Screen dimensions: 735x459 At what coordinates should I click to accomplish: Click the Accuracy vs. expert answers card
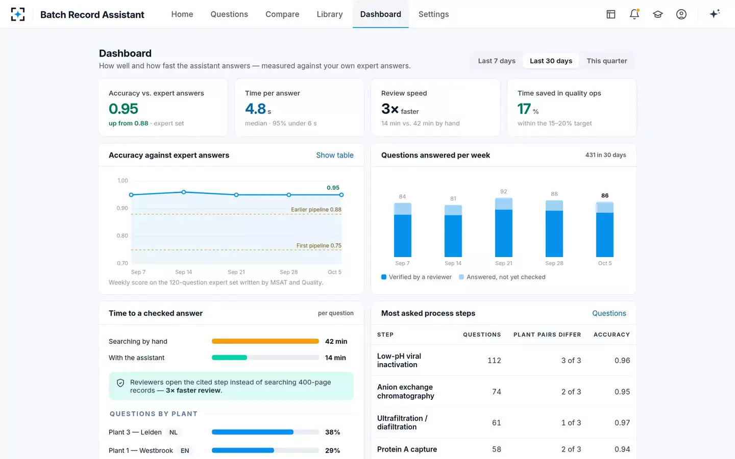click(163, 107)
